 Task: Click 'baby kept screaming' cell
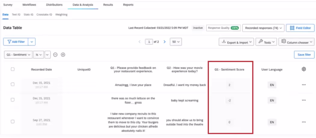pos(185,100)
